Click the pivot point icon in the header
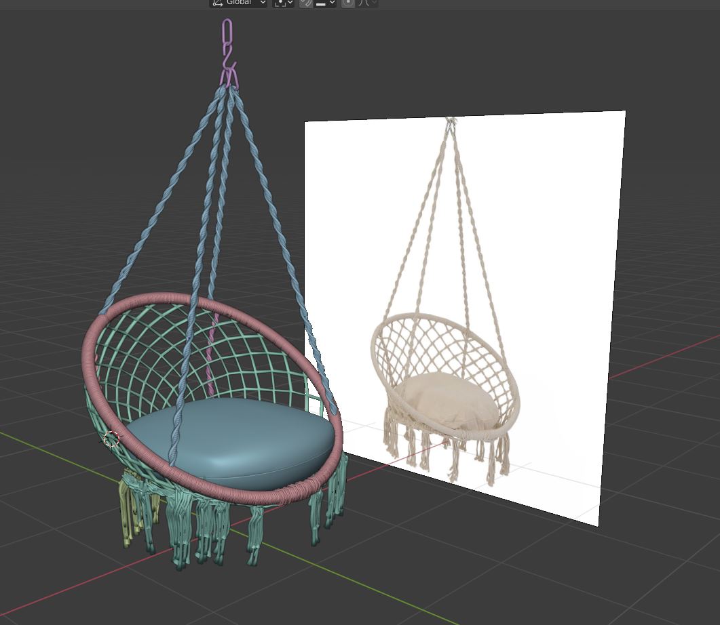Image resolution: width=720 pixels, height=625 pixels. (x=280, y=3)
